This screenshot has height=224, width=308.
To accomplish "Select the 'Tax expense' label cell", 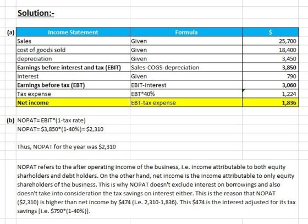I will click(x=73, y=94).
